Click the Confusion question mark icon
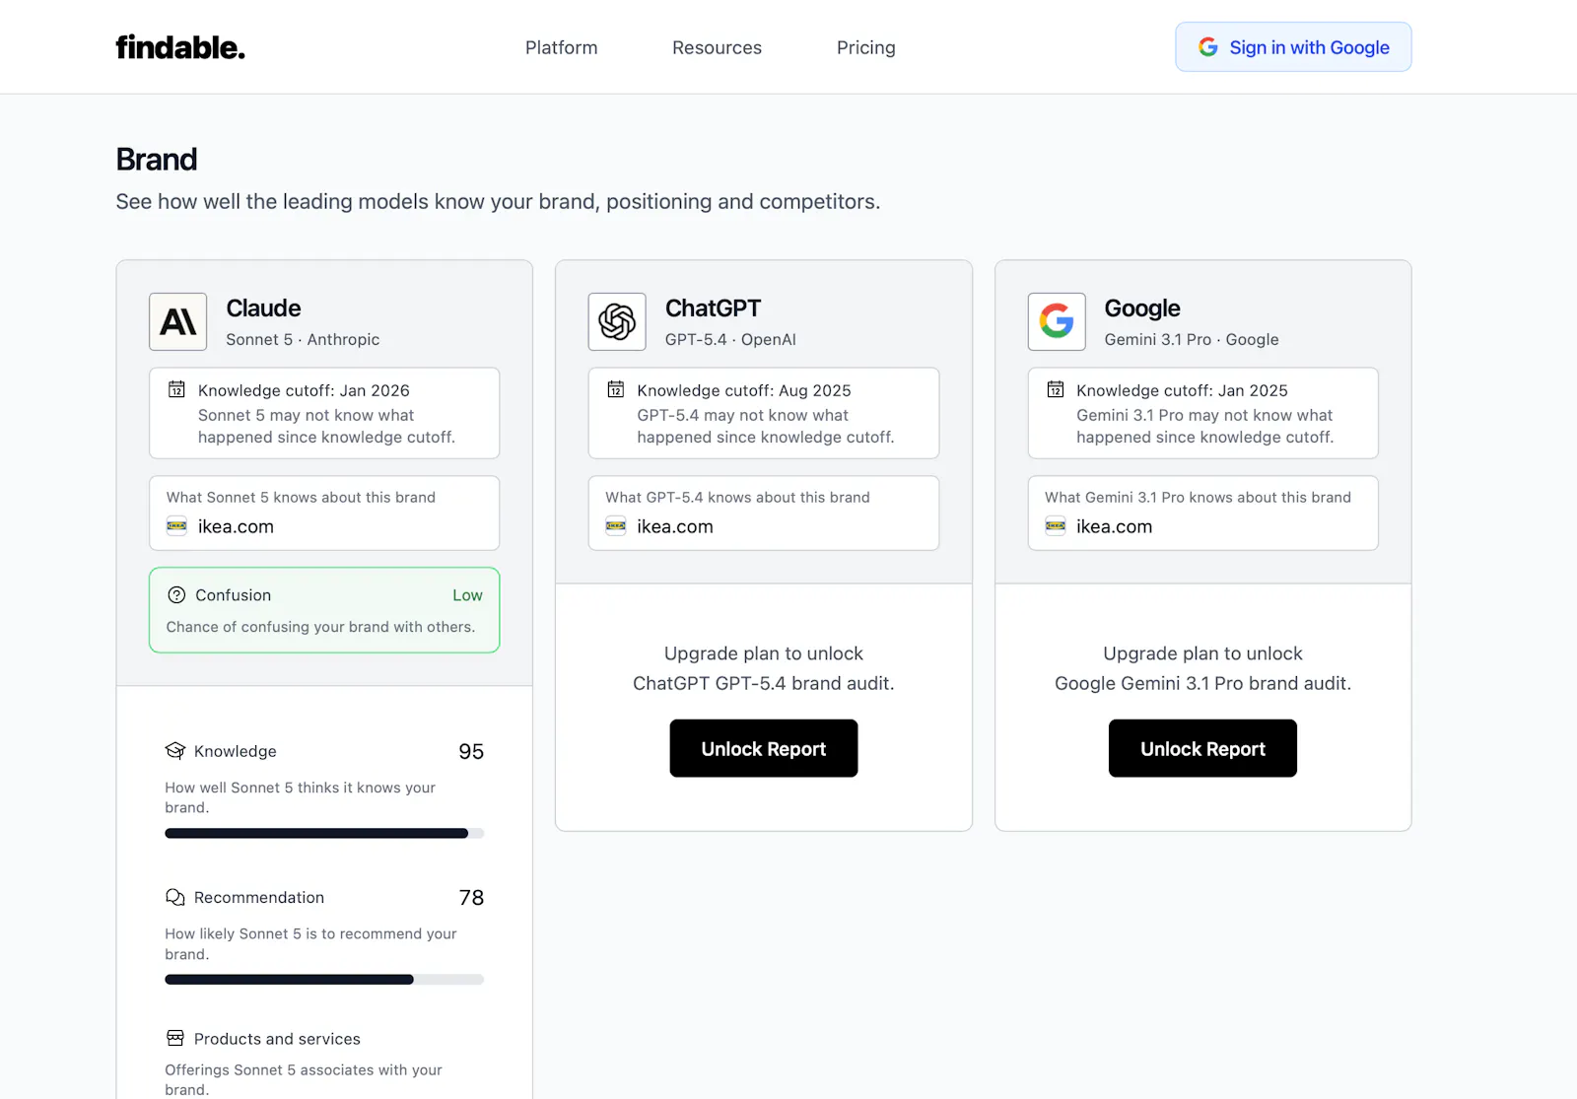Image resolution: width=1577 pixels, height=1099 pixels. [x=176, y=595]
